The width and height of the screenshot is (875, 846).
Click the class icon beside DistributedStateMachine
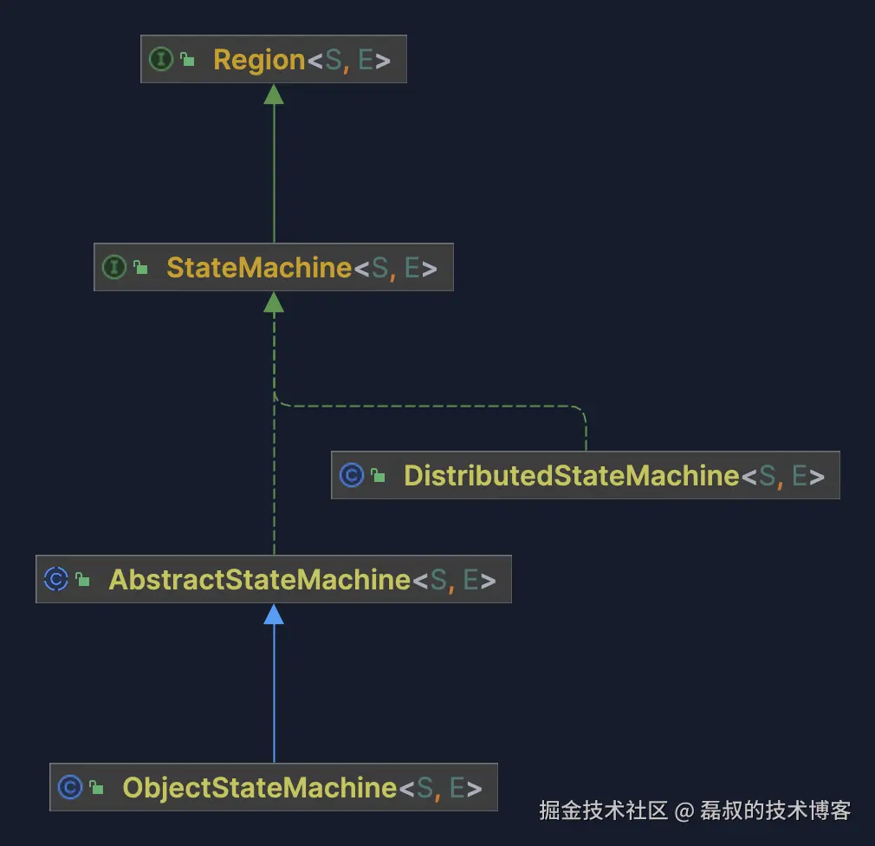[352, 475]
